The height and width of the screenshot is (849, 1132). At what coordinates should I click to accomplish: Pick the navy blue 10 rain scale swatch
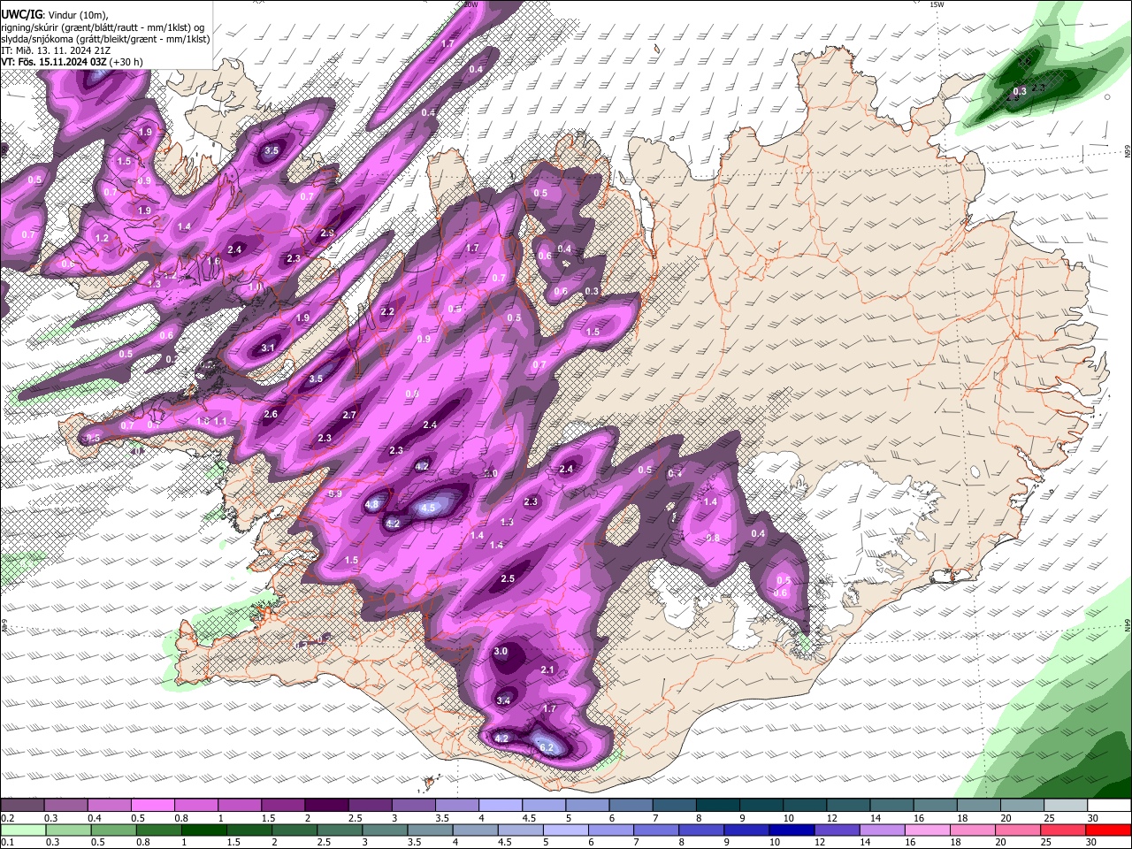pyautogui.click(x=790, y=830)
